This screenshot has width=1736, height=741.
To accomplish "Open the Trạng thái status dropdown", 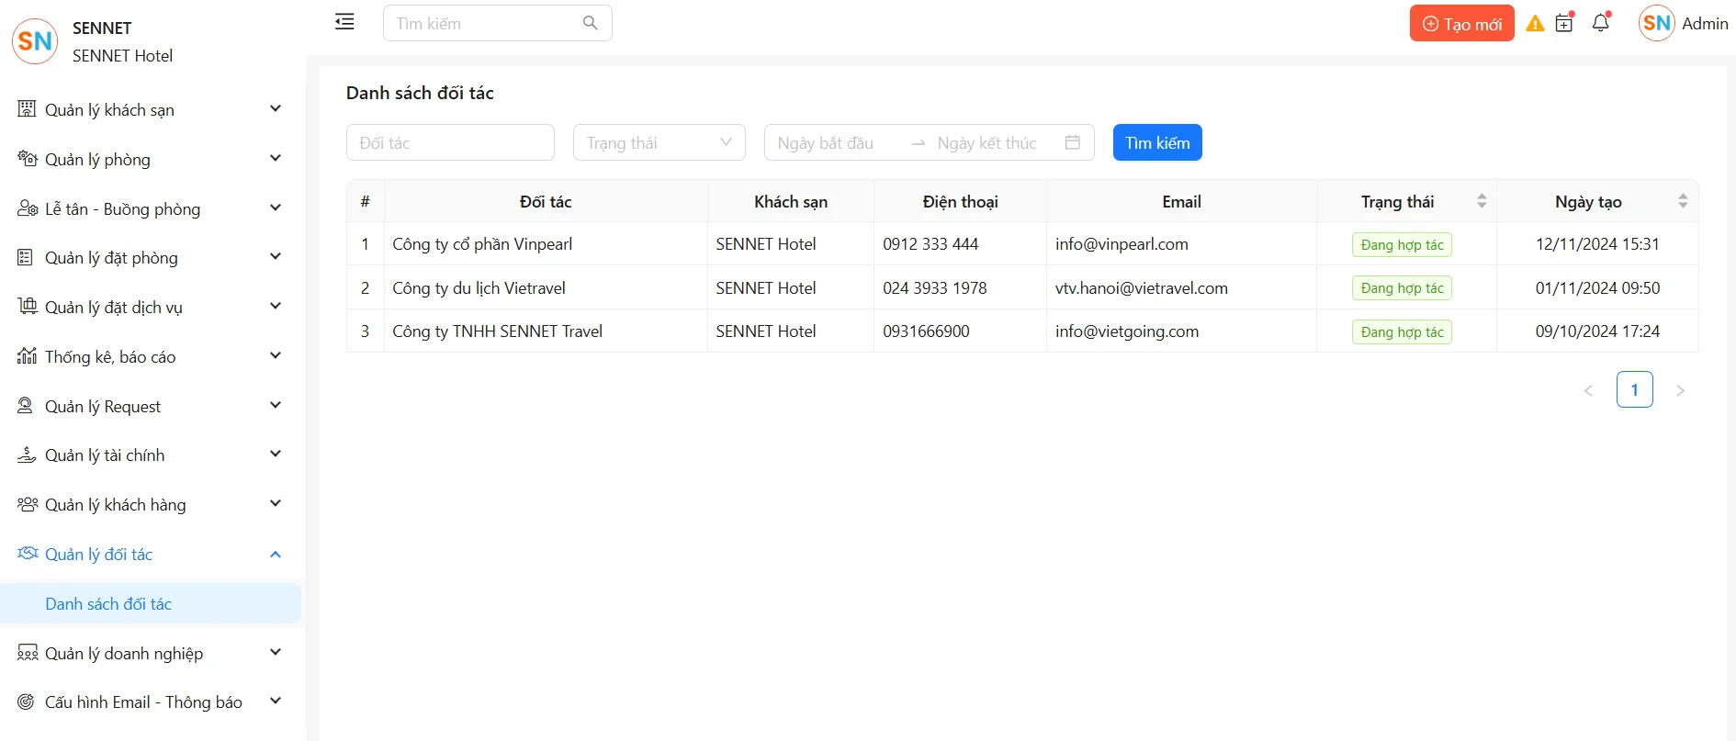I will pyautogui.click(x=659, y=142).
